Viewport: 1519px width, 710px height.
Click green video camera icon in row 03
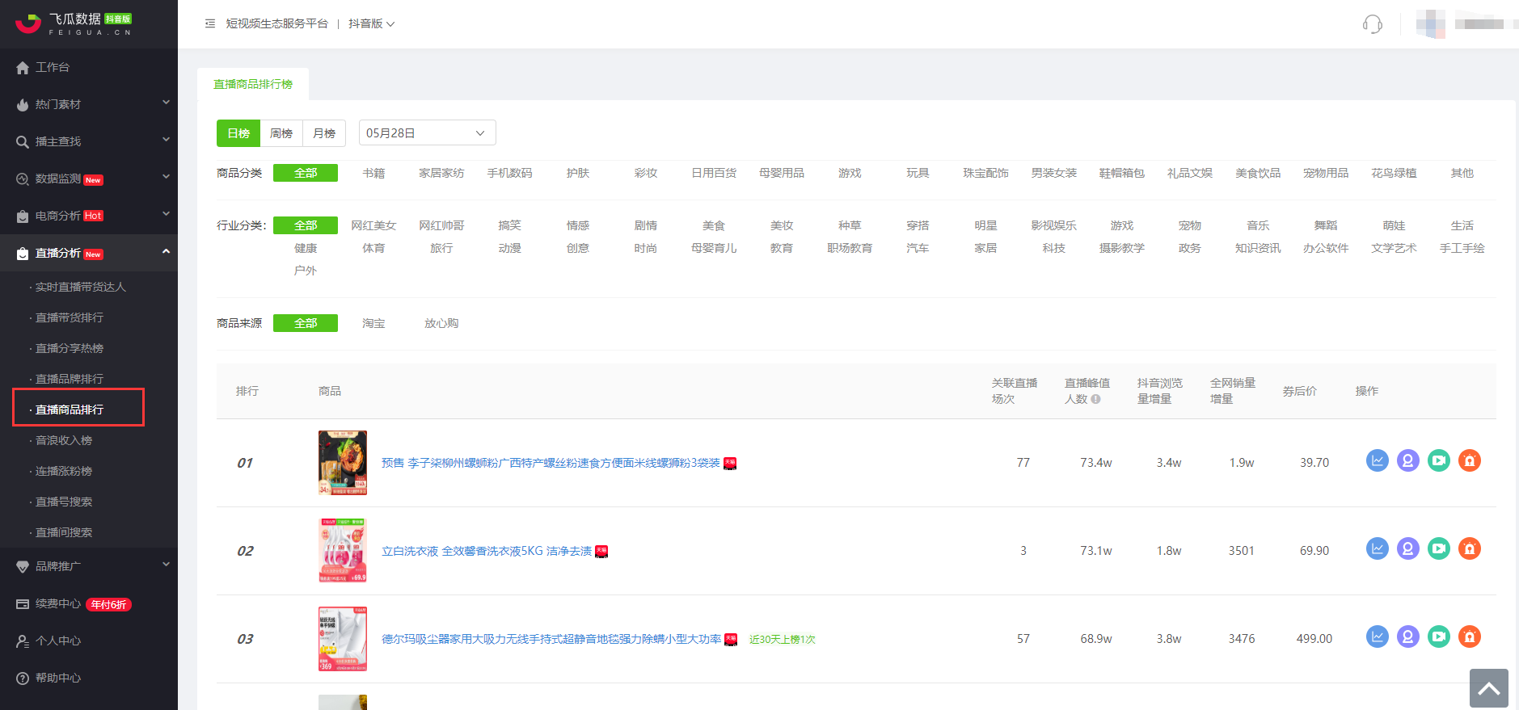[1438, 637]
